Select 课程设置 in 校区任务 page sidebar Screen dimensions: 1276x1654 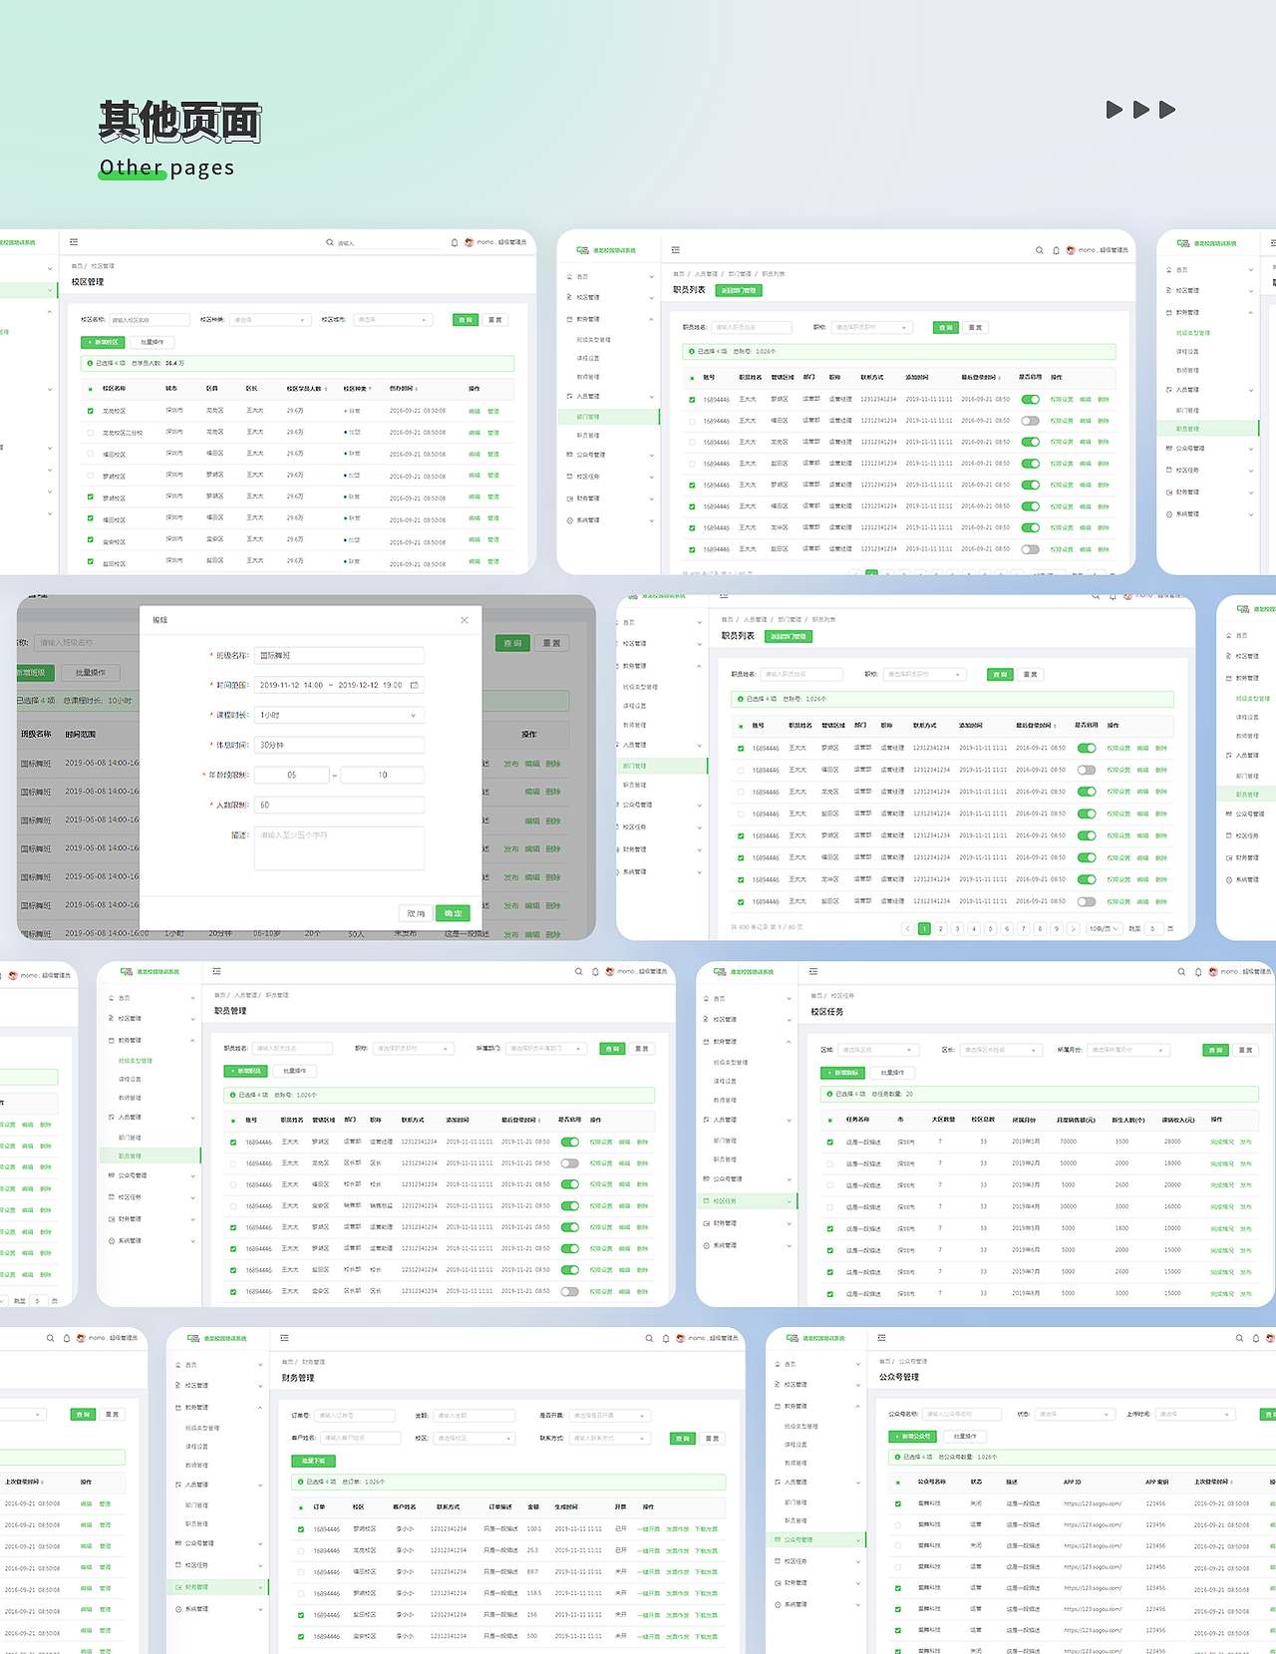tap(726, 1081)
